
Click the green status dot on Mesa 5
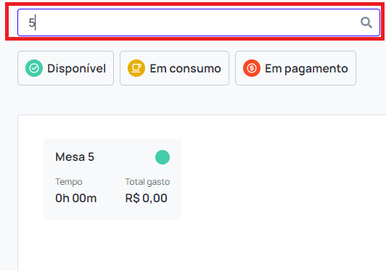pos(163,157)
